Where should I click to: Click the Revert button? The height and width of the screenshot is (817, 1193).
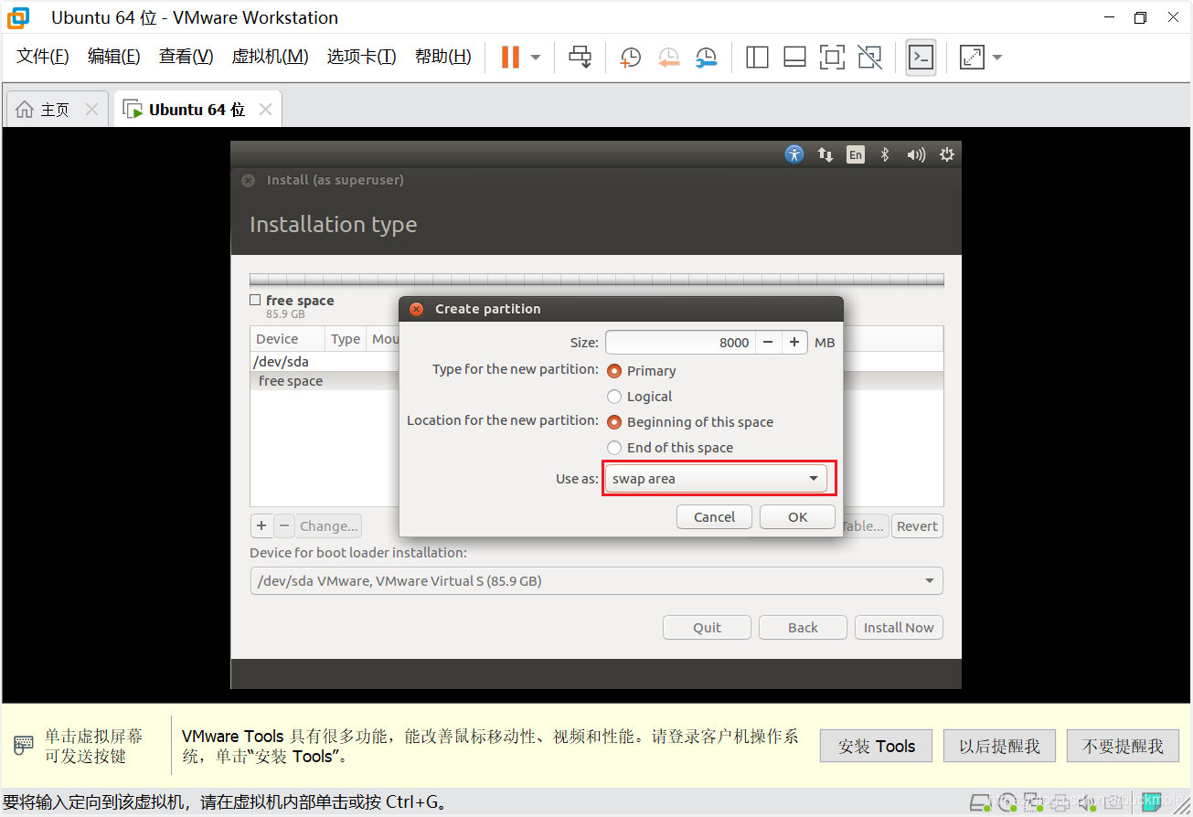917,526
